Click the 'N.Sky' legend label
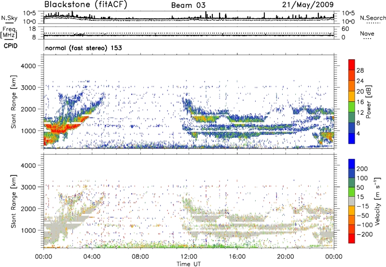386x267 pixels. click(x=9, y=18)
